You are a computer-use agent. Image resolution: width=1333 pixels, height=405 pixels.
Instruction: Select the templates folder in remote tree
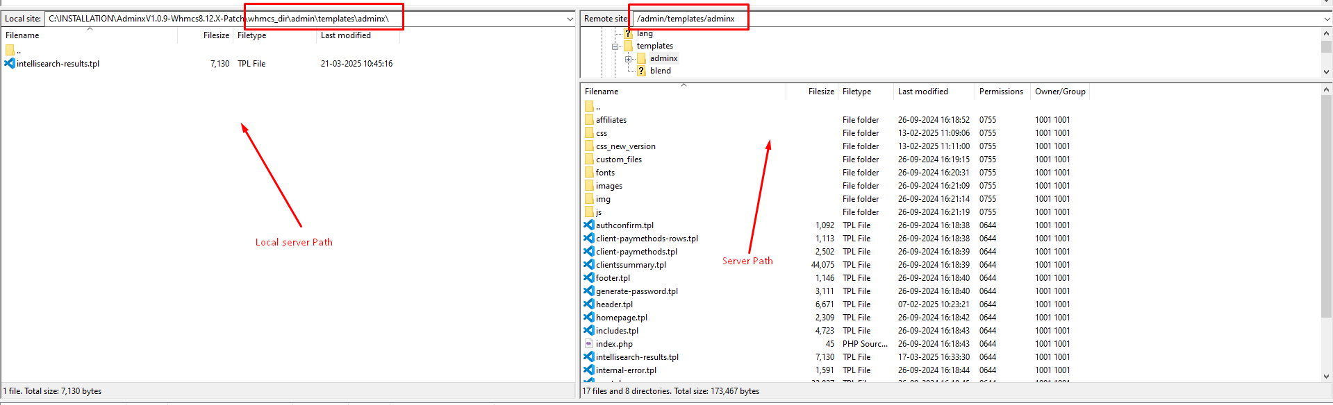click(654, 46)
